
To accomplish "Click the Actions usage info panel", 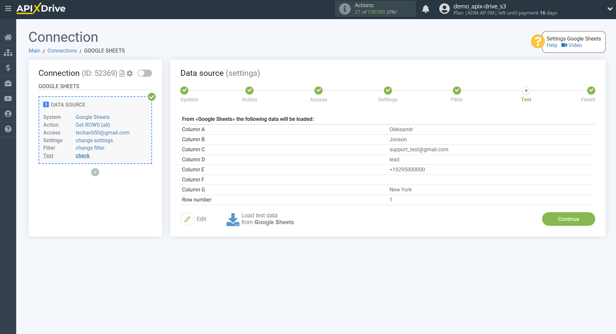I will point(375,9).
